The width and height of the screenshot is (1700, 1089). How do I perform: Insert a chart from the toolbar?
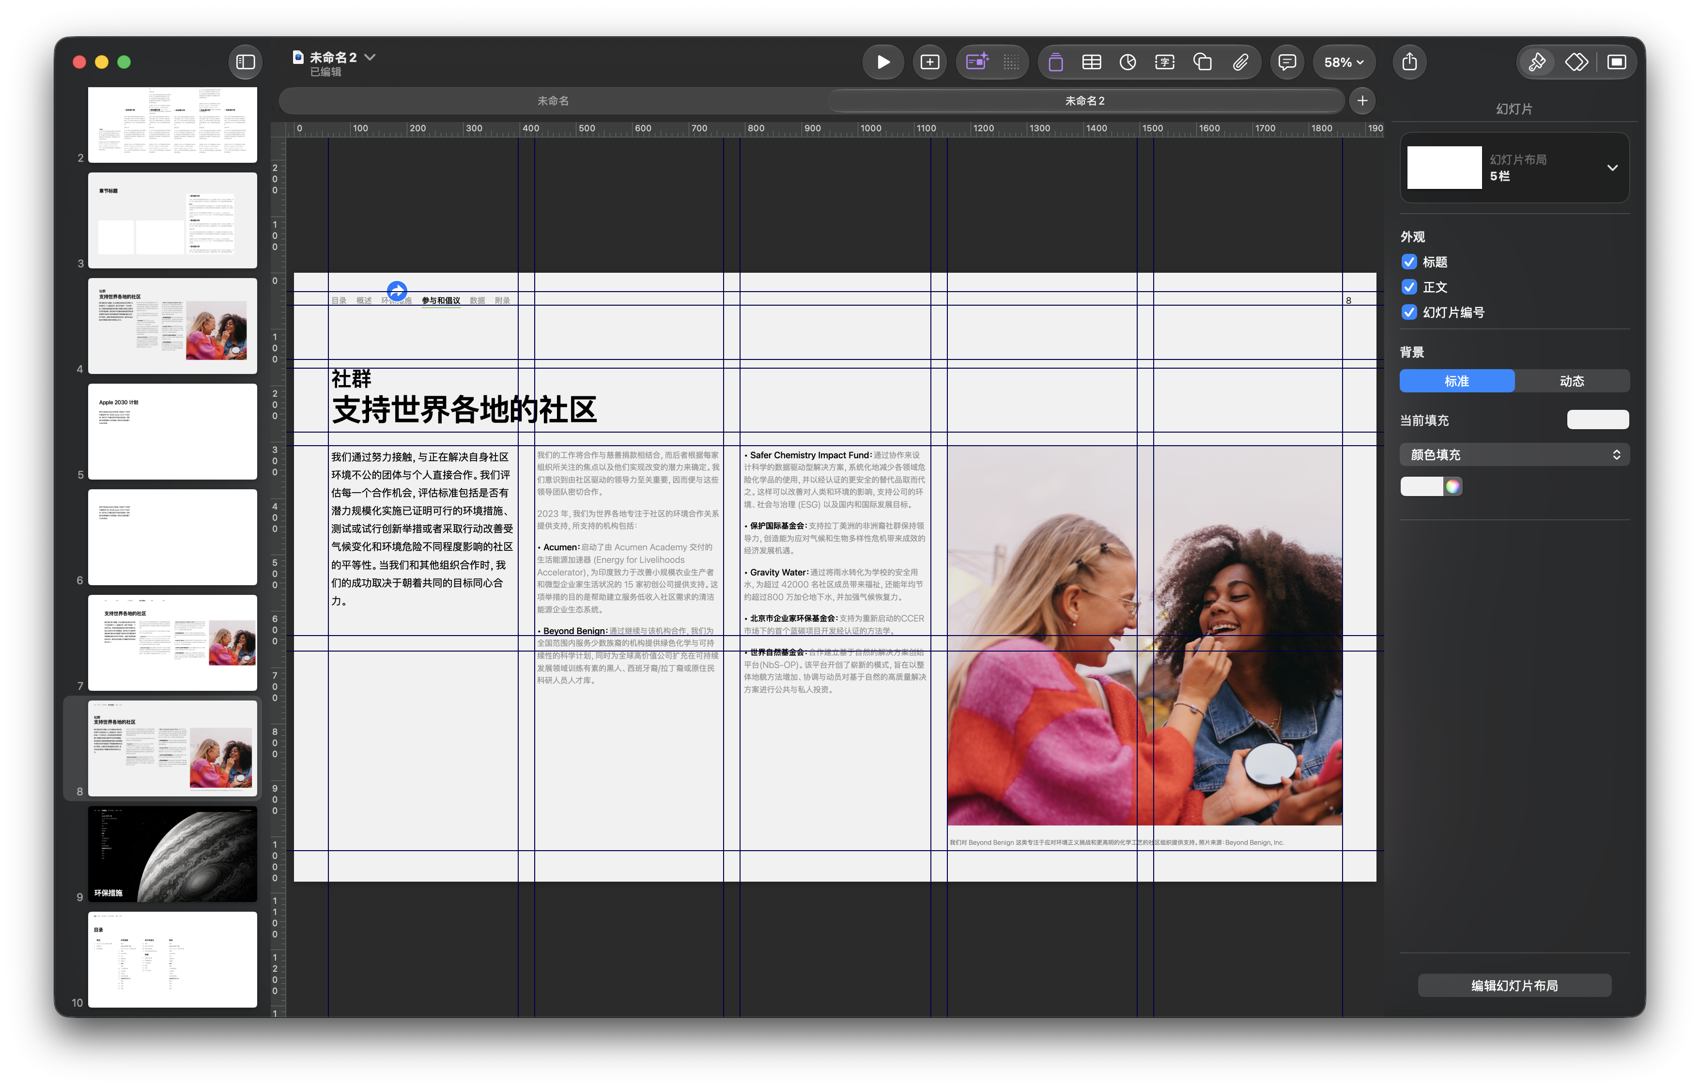pos(1128,62)
